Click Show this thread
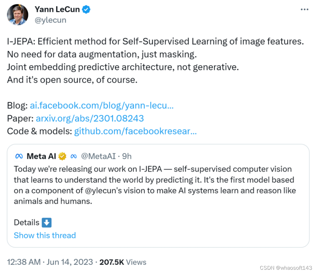 tap(45, 235)
